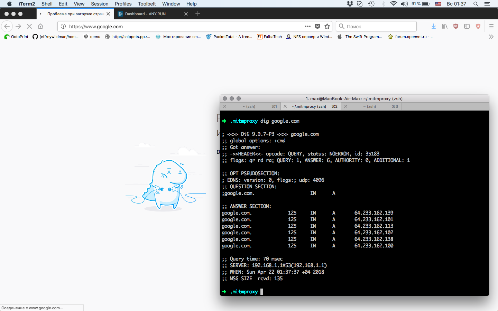The image size is (498, 311).
Task: Open the OctoPrint bookmark
Action: point(16,37)
